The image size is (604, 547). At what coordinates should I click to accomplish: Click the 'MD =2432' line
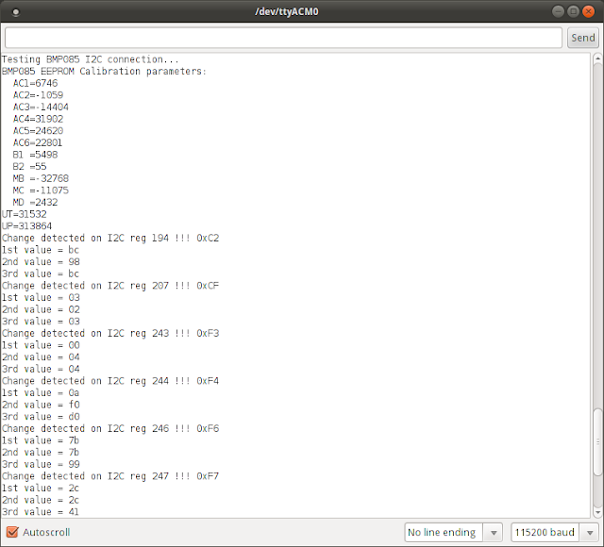click(x=36, y=203)
